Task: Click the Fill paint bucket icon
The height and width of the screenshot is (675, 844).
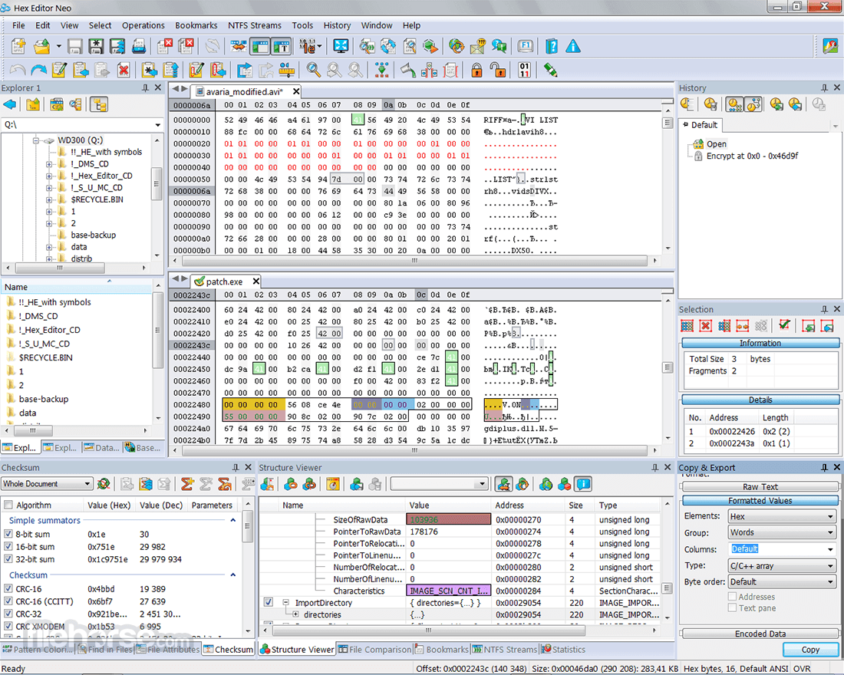Action: [x=408, y=70]
